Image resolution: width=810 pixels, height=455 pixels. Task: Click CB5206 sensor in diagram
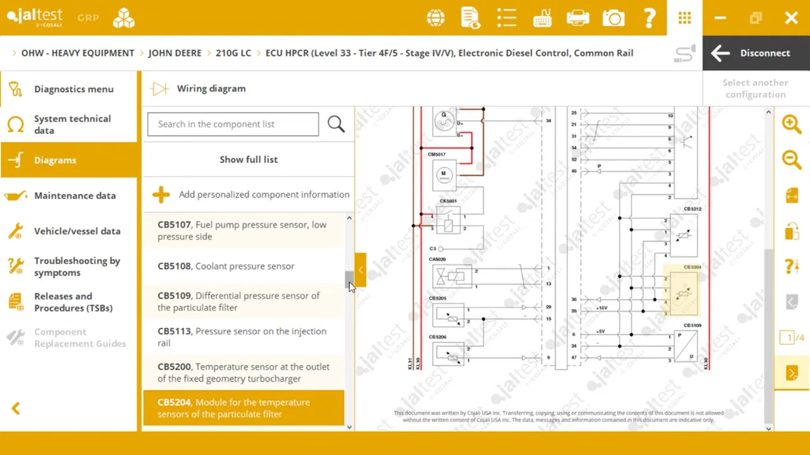[448, 353]
